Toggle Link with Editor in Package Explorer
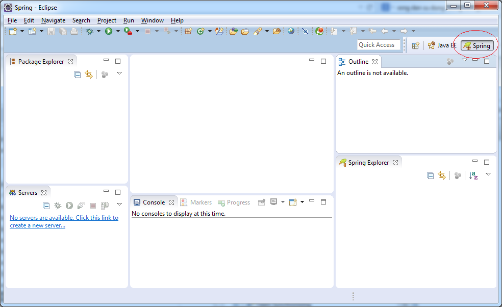Viewport: 502px width, 307px height. tap(89, 74)
